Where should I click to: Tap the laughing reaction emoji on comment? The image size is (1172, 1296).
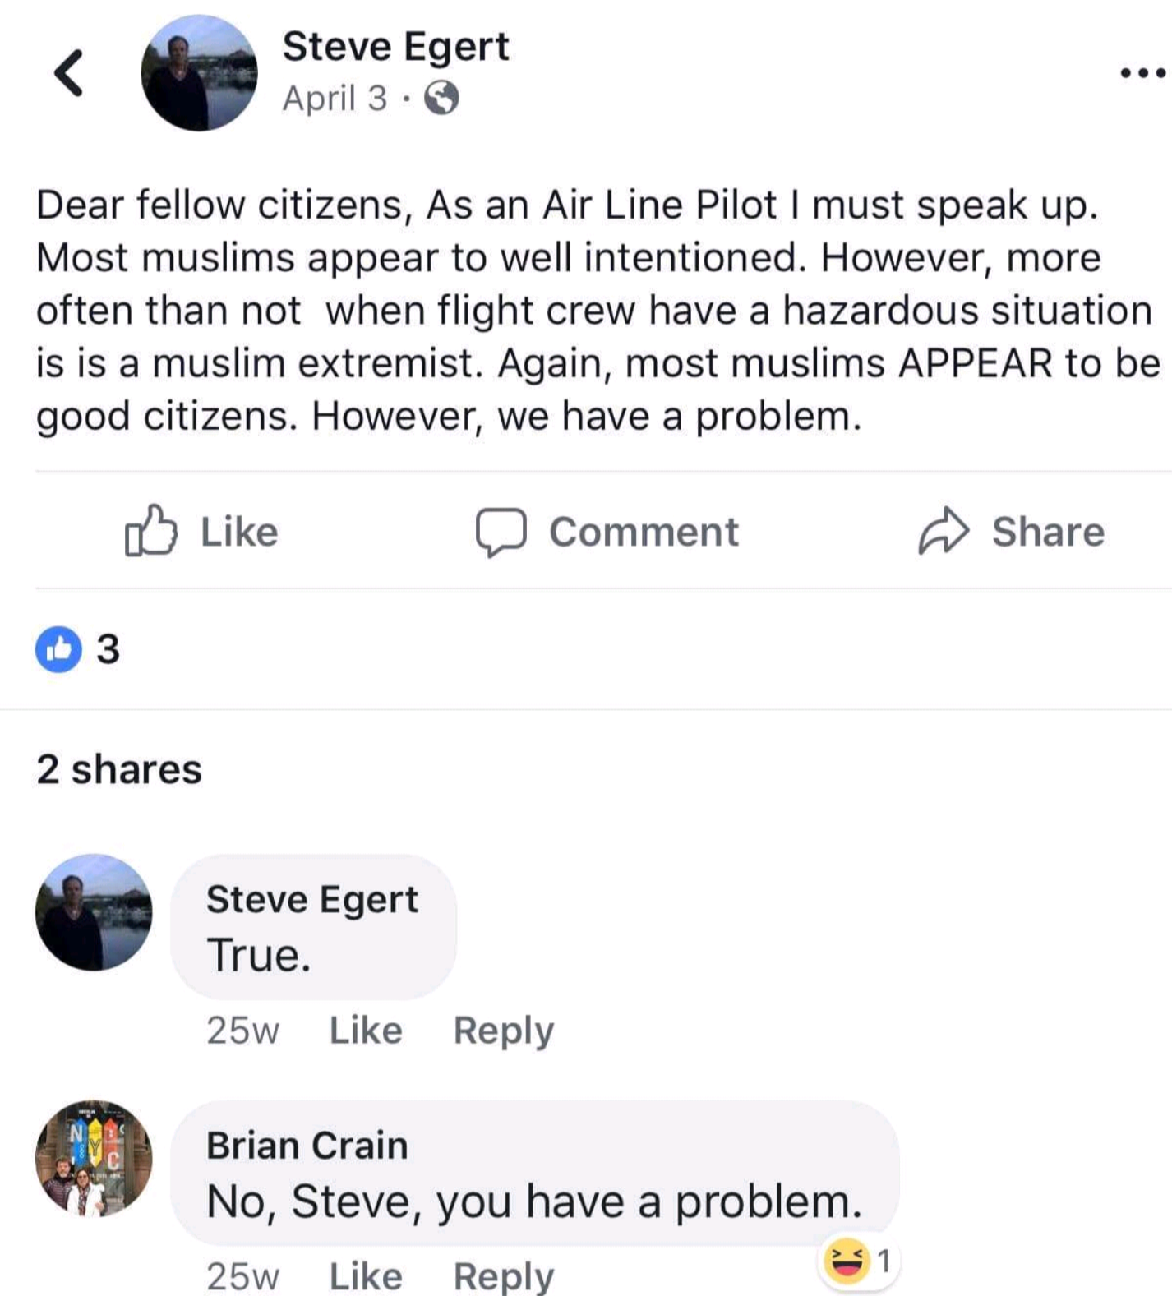(847, 1261)
